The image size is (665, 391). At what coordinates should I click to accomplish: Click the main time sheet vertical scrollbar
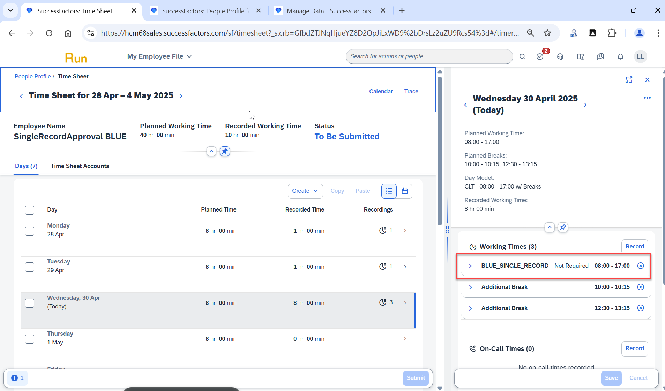coord(440,151)
